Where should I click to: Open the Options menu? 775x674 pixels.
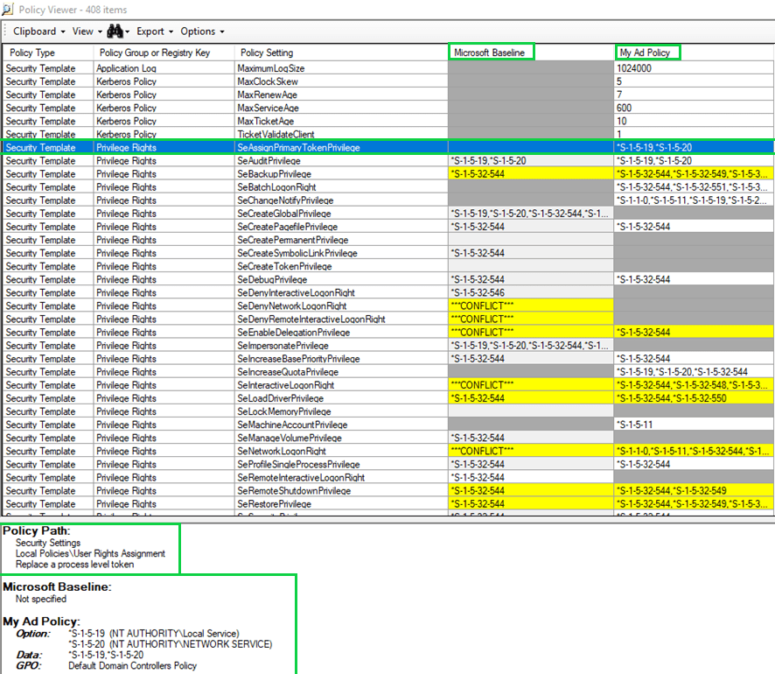[x=201, y=32]
